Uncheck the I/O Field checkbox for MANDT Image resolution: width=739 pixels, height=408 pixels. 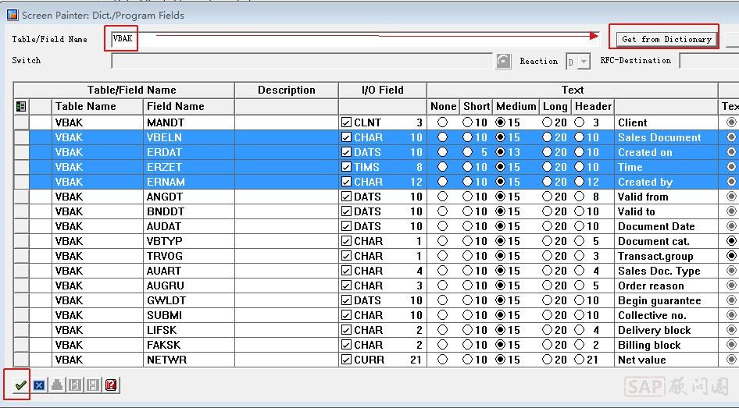346,122
